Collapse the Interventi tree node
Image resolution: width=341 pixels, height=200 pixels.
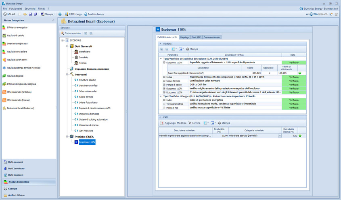pos(67,75)
